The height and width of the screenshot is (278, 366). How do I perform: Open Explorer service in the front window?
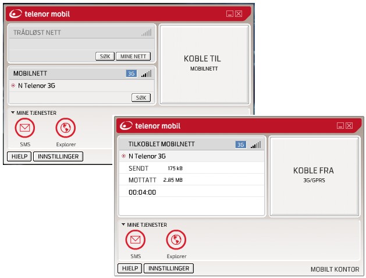[x=176, y=240]
